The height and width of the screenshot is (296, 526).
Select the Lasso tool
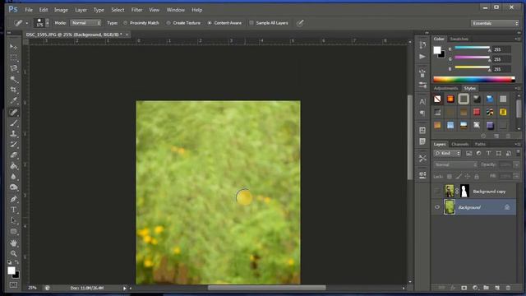[13, 68]
